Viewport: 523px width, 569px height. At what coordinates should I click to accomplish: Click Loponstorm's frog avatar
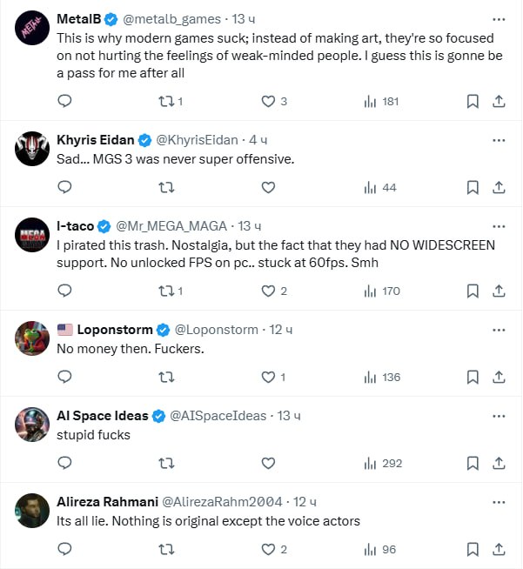(x=32, y=339)
